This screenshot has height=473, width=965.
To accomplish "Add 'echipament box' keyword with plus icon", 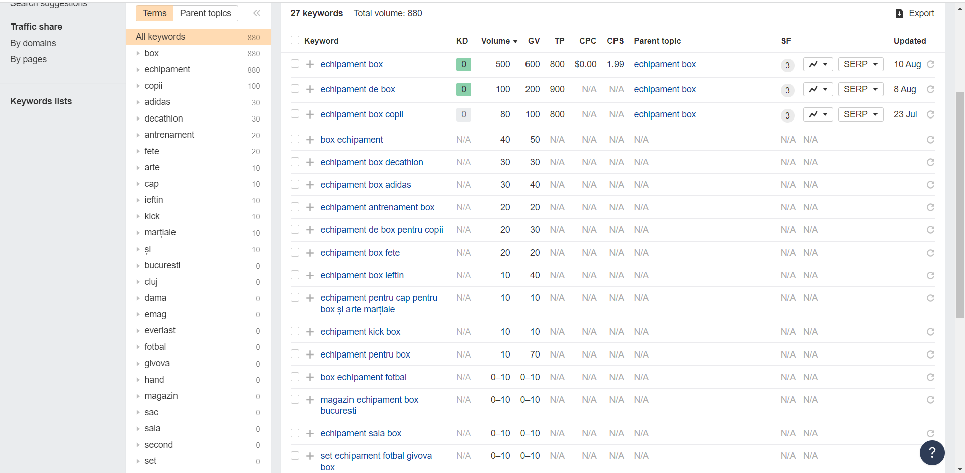I will point(310,64).
